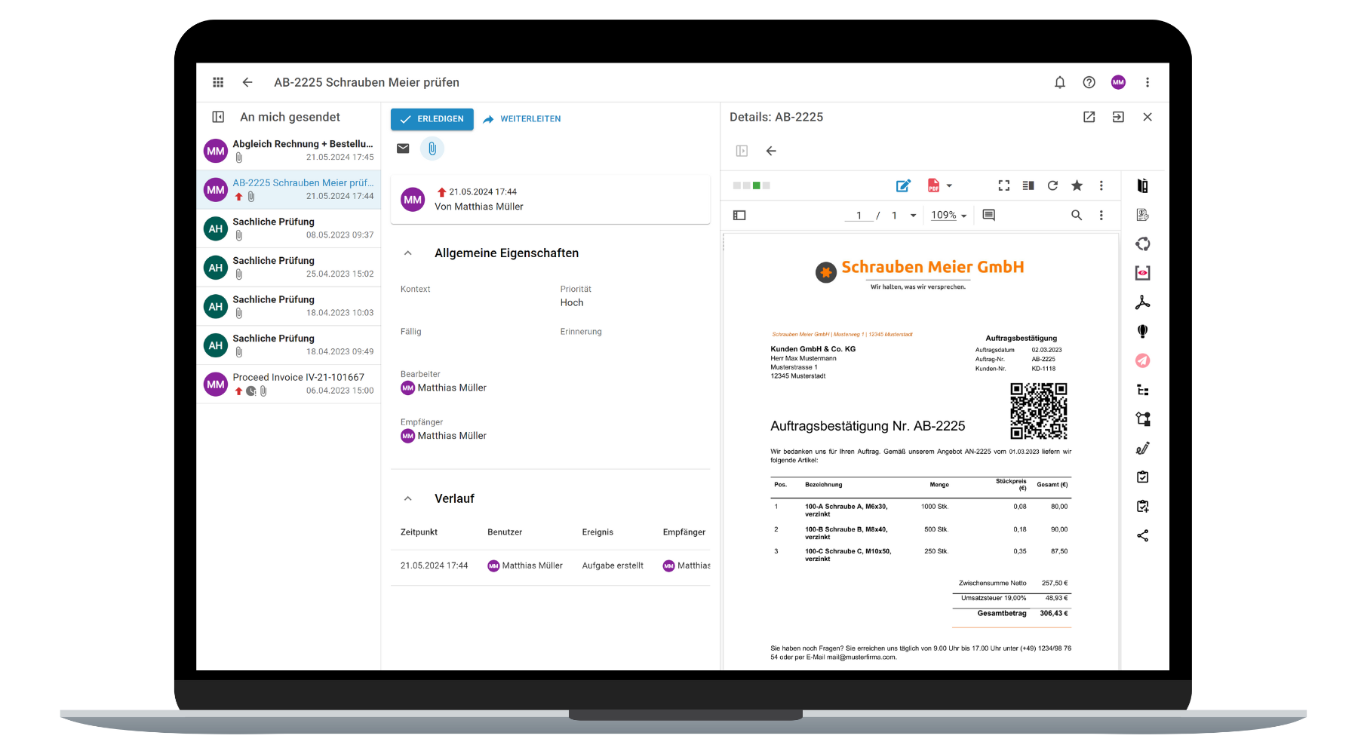Open the document in Adobe Acrobat
This screenshot has height=754, width=1358.
pyautogui.click(x=1143, y=302)
